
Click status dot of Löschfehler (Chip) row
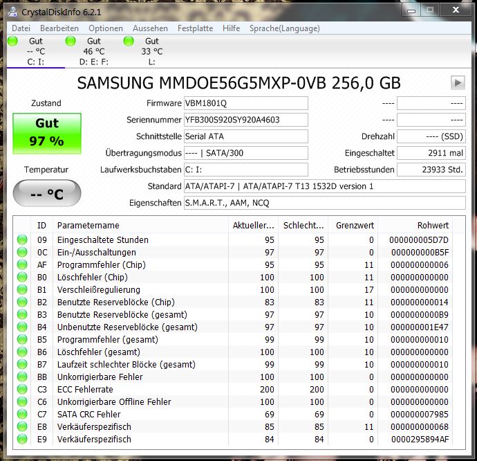[22, 278]
